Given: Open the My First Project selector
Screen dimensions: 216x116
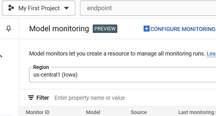Looking at the screenshot, I should tap(39, 8).
